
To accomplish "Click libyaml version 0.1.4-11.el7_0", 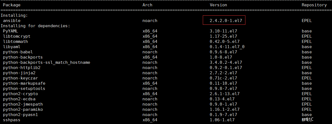I will [x=227, y=47].
